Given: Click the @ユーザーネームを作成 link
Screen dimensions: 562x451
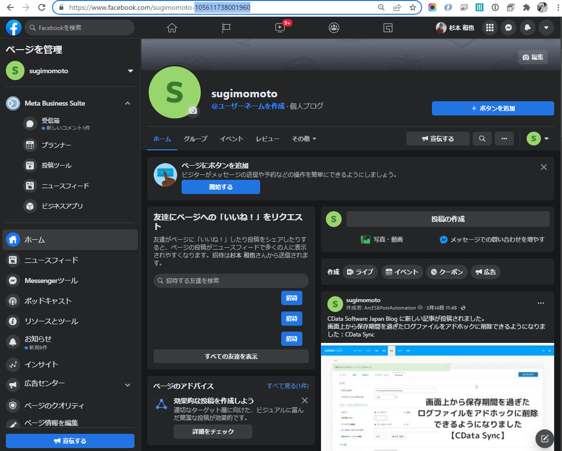Looking at the screenshot, I should pyautogui.click(x=248, y=106).
